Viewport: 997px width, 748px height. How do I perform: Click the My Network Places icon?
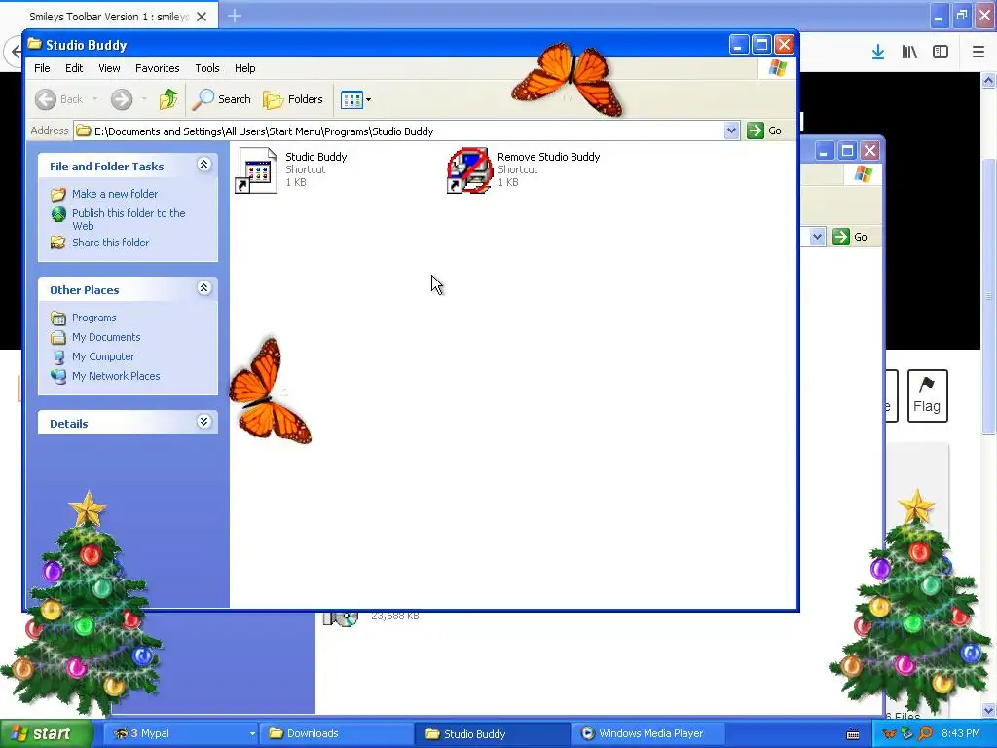click(x=58, y=376)
